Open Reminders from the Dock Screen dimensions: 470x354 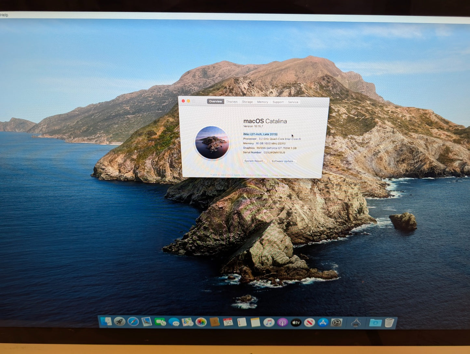(x=242, y=322)
